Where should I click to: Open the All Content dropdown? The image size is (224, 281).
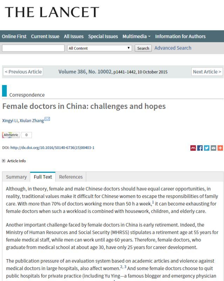[x=100, y=48]
